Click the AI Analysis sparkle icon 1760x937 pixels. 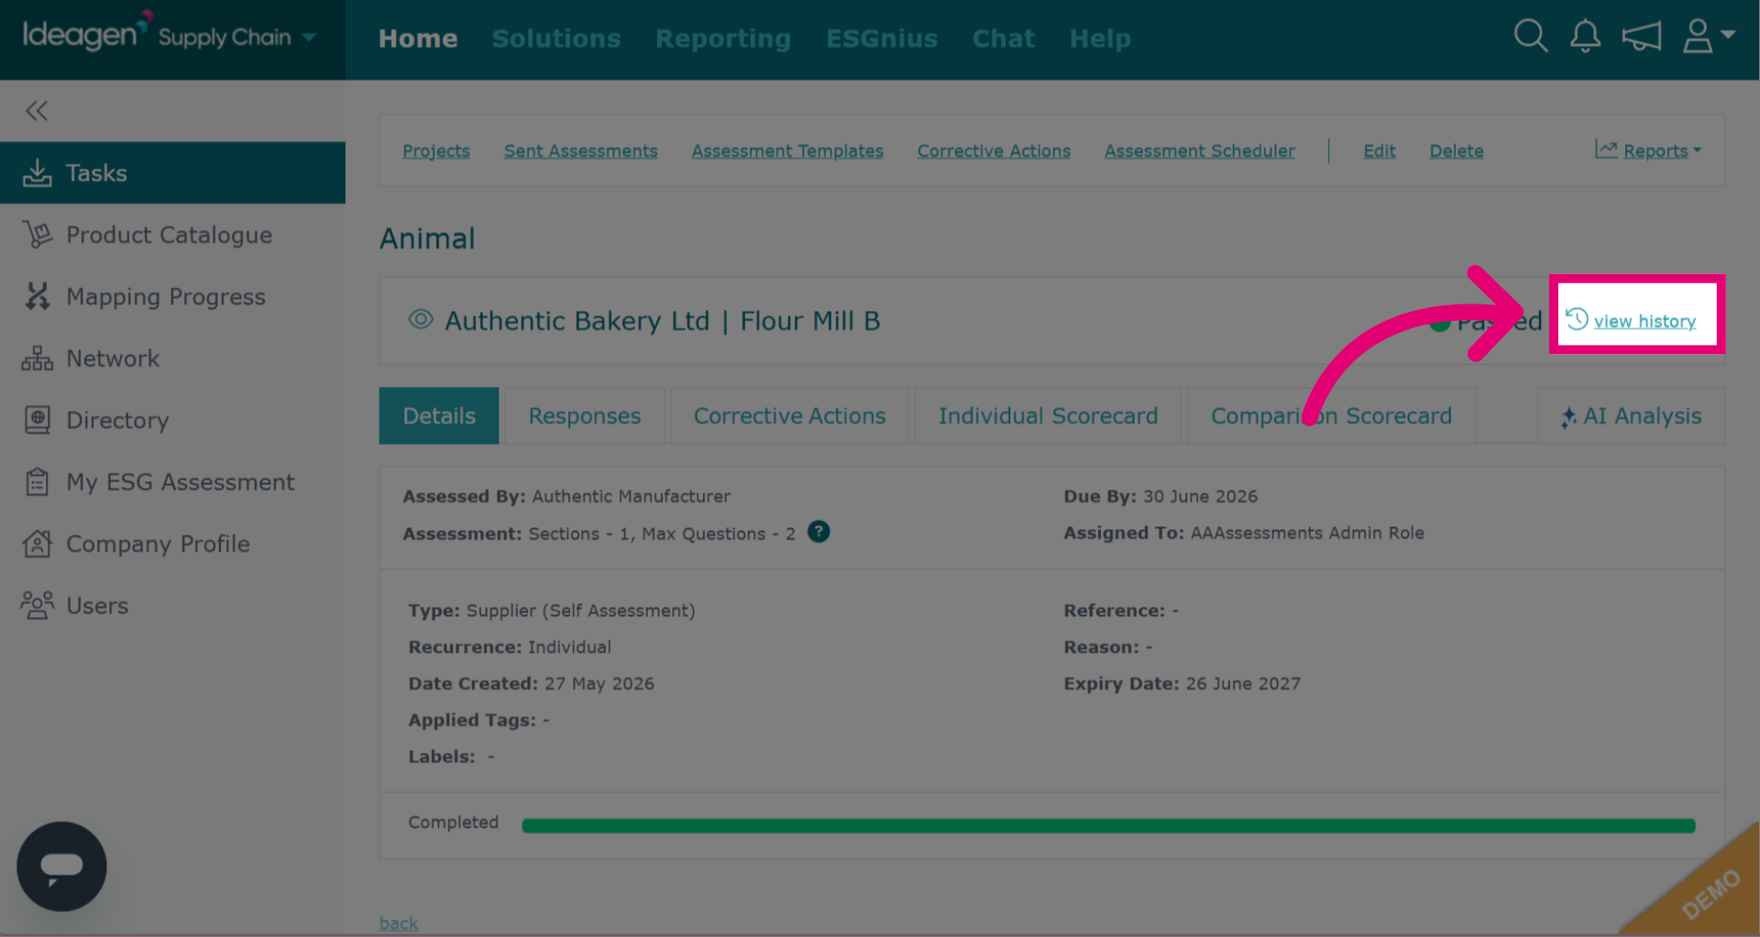tap(1568, 417)
